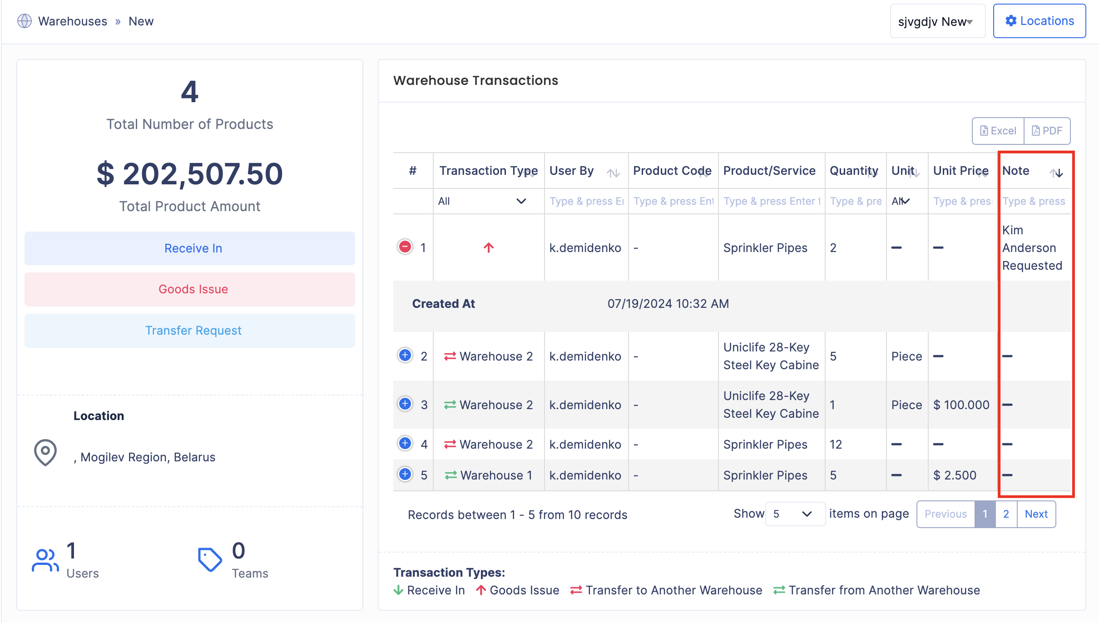Viewport: 1099px width, 623px height.
Task: Open the items per page dropdown
Action: click(x=795, y=514)
